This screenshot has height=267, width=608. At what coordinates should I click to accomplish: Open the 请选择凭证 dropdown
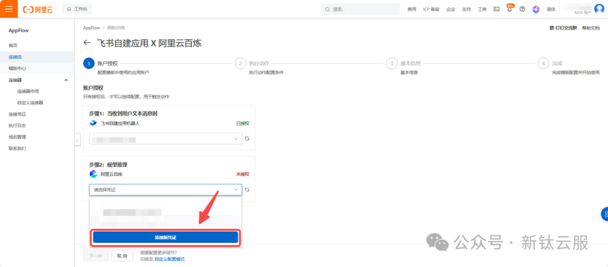(166, 189)
